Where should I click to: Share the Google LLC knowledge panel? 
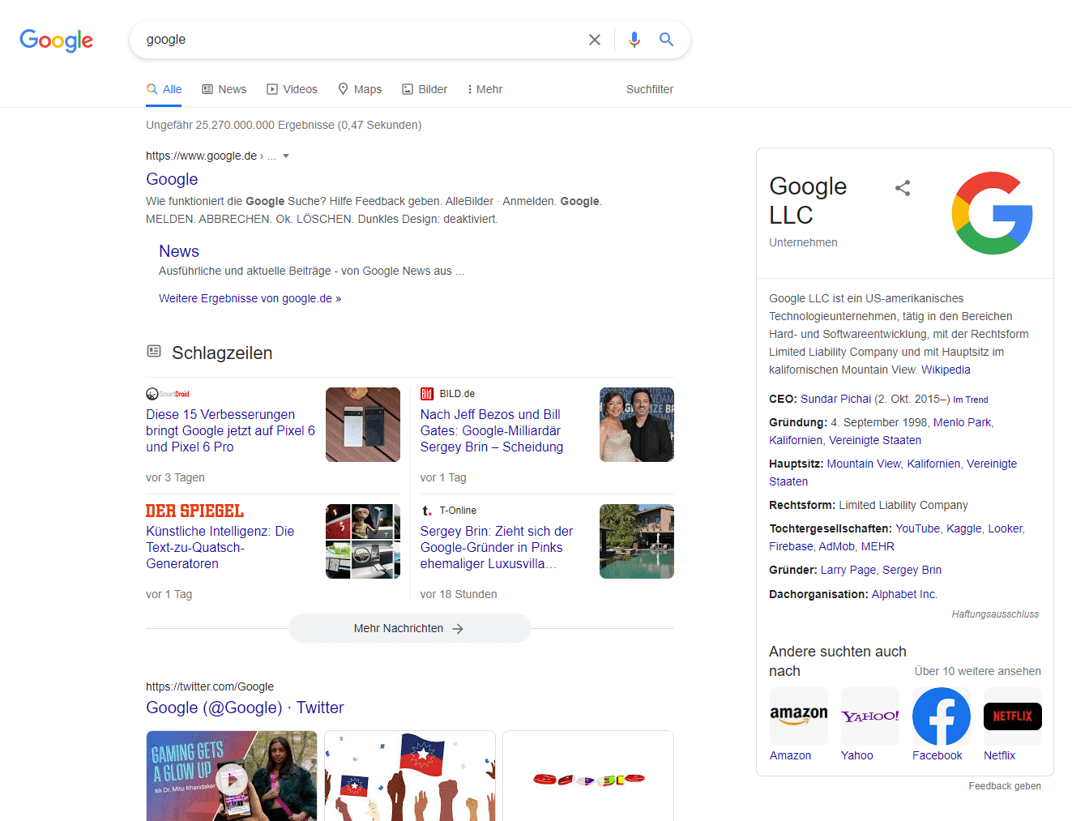[x=903, y=188]
